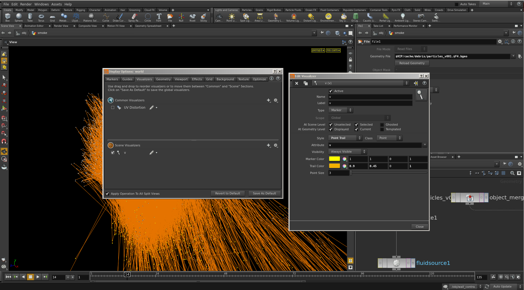
Task: Open the File Mode dropdown showing Read Files
Action: [411, 49]
